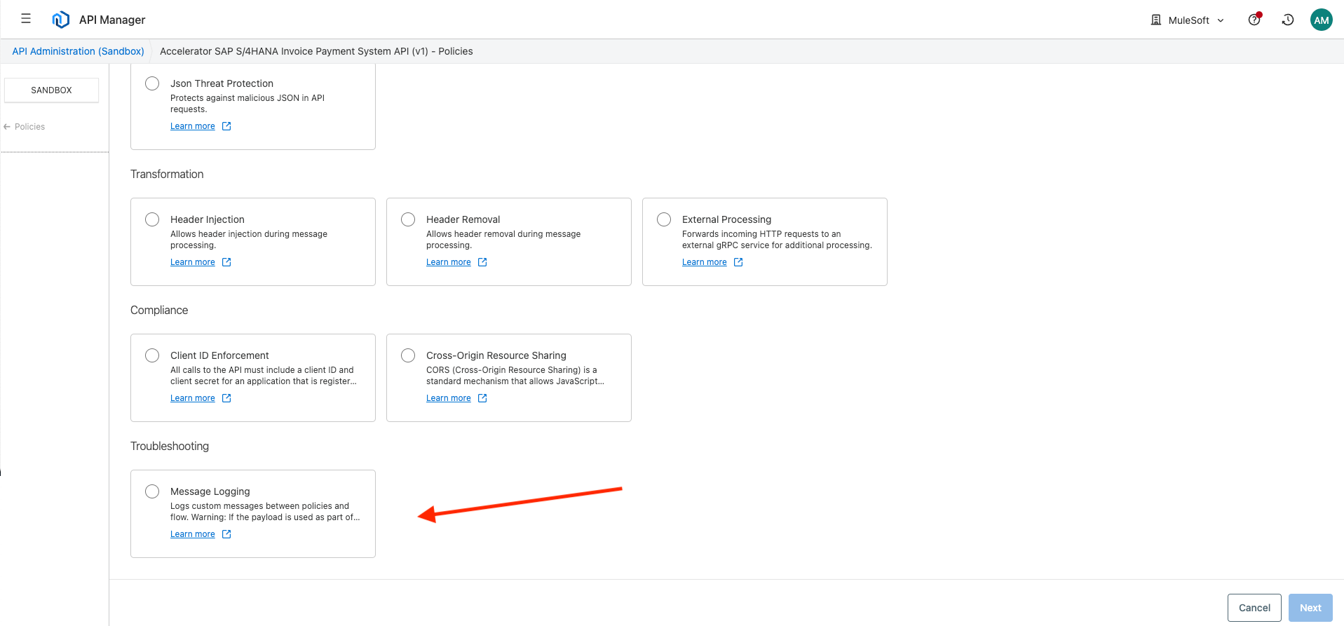The image size is (1344, 626).
Task: Go to API Administration (Sandbox) breadcrumb
Action: click(x=78, y=51)
